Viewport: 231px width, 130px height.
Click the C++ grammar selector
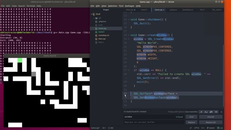click(x=203, y=128)
